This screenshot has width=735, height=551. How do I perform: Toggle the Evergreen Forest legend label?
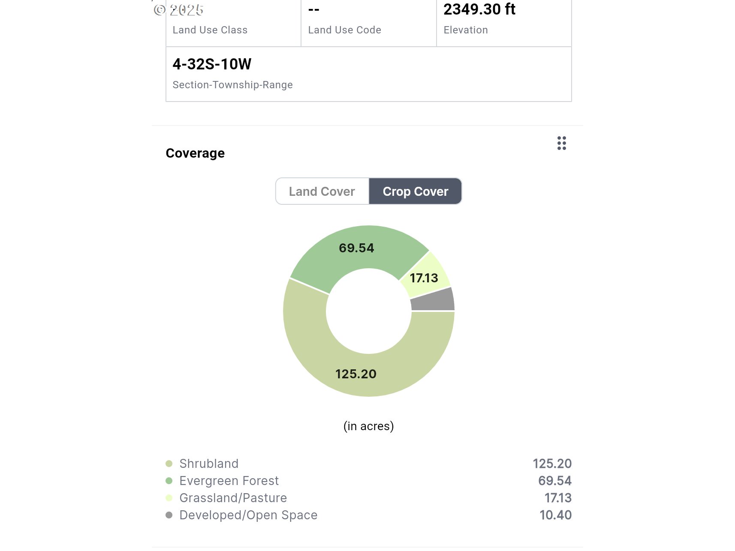coord(229,481)
